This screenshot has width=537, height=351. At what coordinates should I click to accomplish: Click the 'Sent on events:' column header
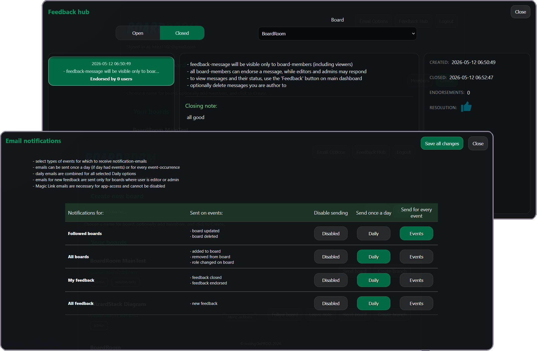tap(206, 213)
